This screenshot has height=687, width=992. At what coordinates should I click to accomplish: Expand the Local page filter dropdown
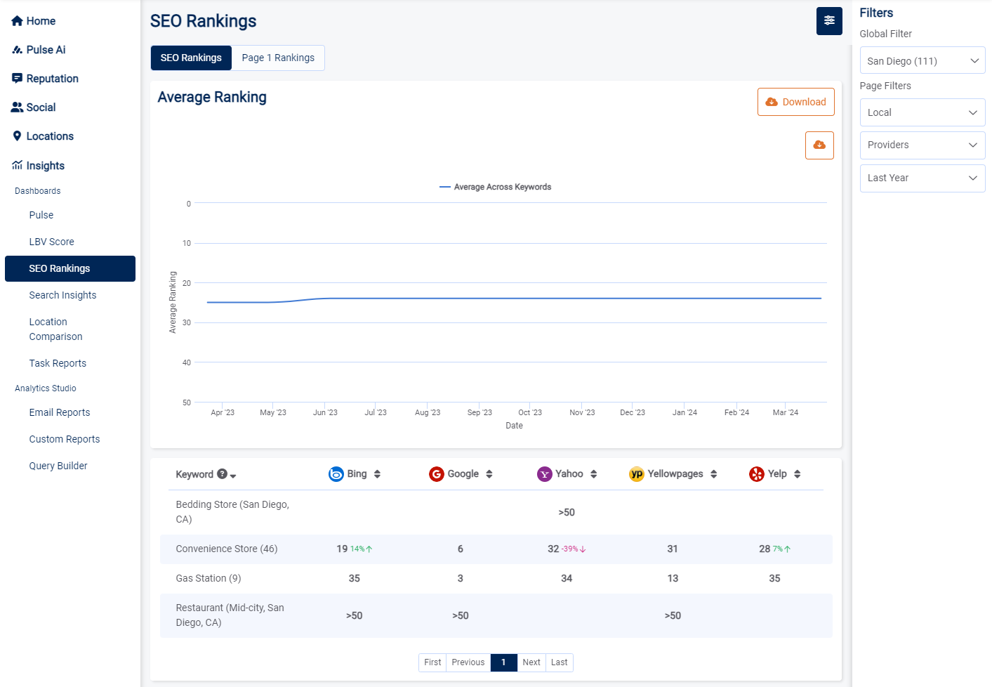coord(922,112)
